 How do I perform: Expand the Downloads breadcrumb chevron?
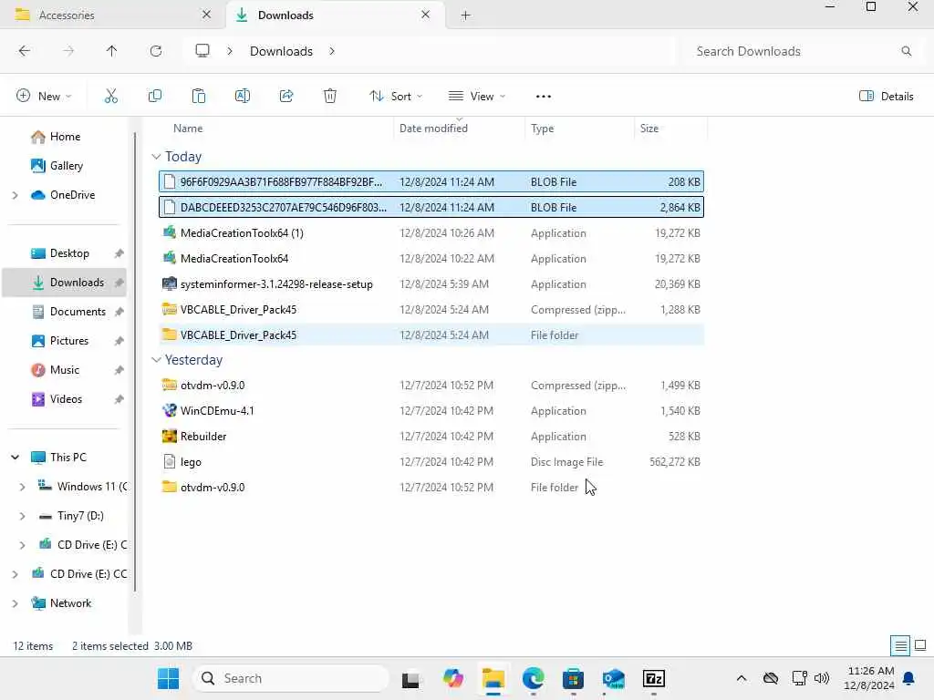click(332, 51)
